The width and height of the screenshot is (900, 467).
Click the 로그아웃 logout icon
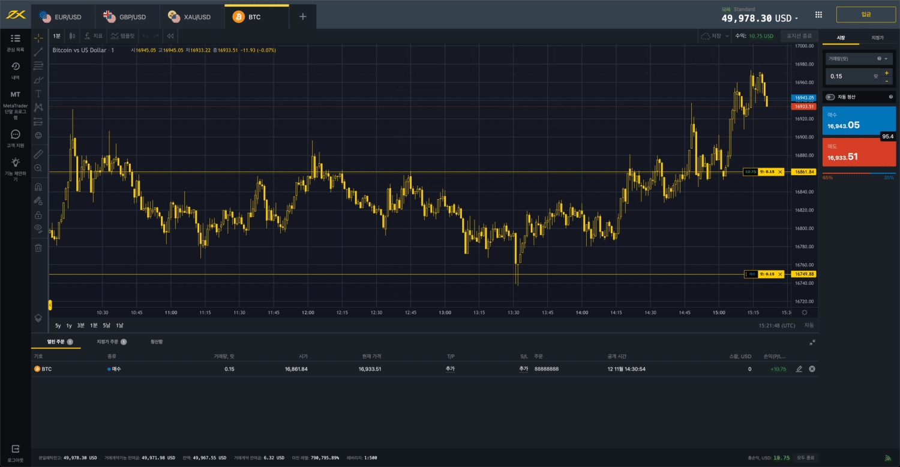(16, 448)
